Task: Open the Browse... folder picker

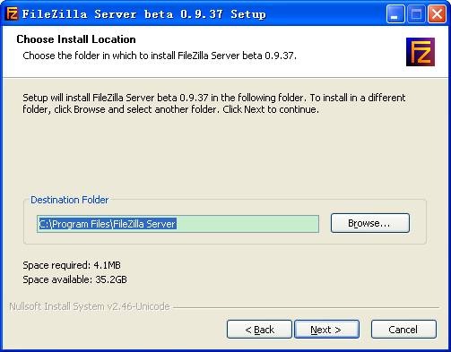Action: pyautogui.click(x=370, y=223)
